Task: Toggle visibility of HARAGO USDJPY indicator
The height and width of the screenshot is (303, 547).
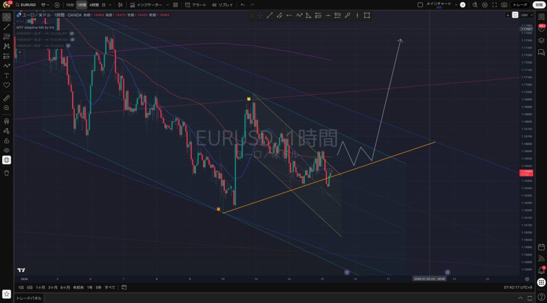Action: tap(72, 34)
